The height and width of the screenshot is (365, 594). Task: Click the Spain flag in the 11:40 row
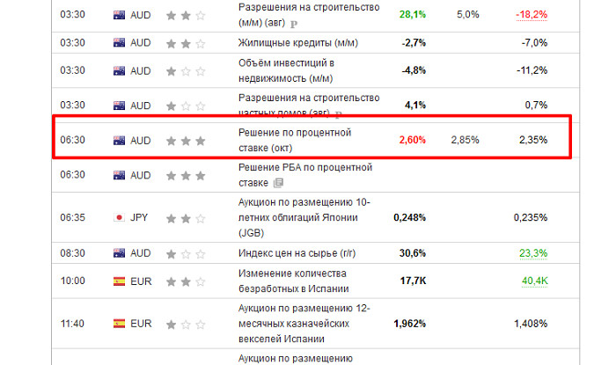[x=119, y=324]
